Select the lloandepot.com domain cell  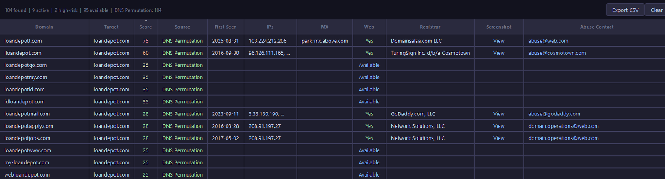(44, 53)
